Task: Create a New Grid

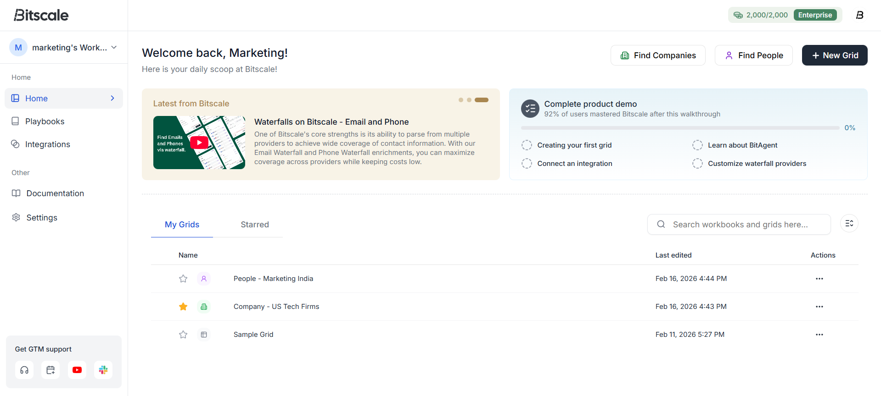Action: (835, 55)
